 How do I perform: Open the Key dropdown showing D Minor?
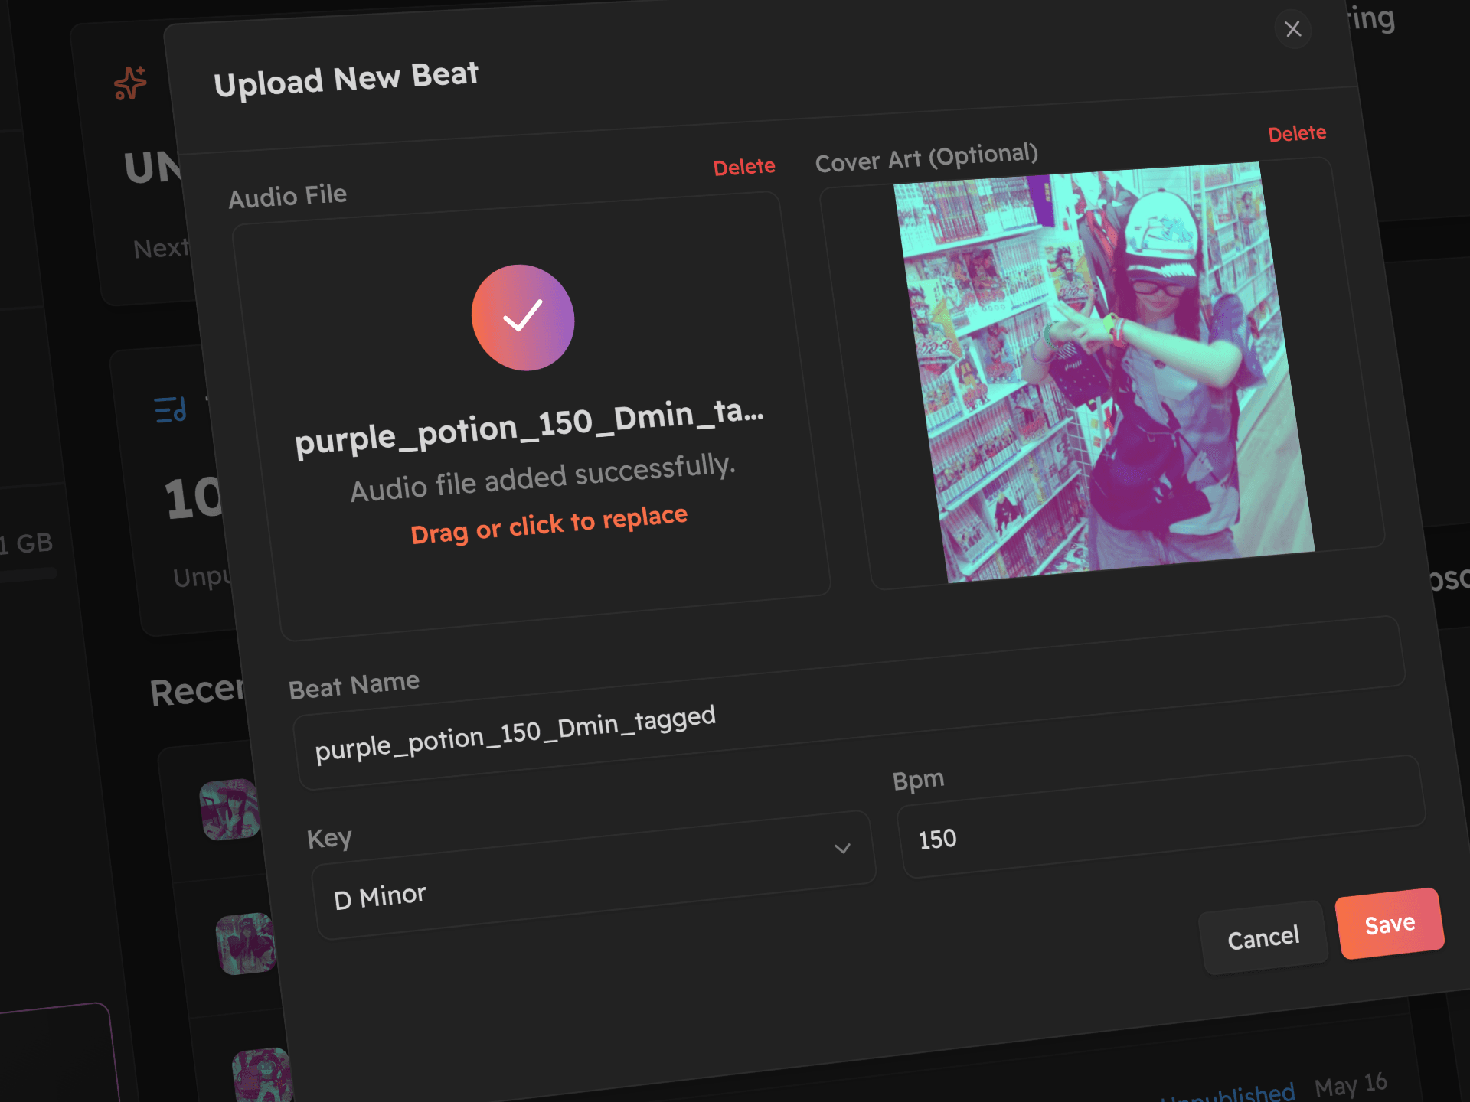coord(593,875)
